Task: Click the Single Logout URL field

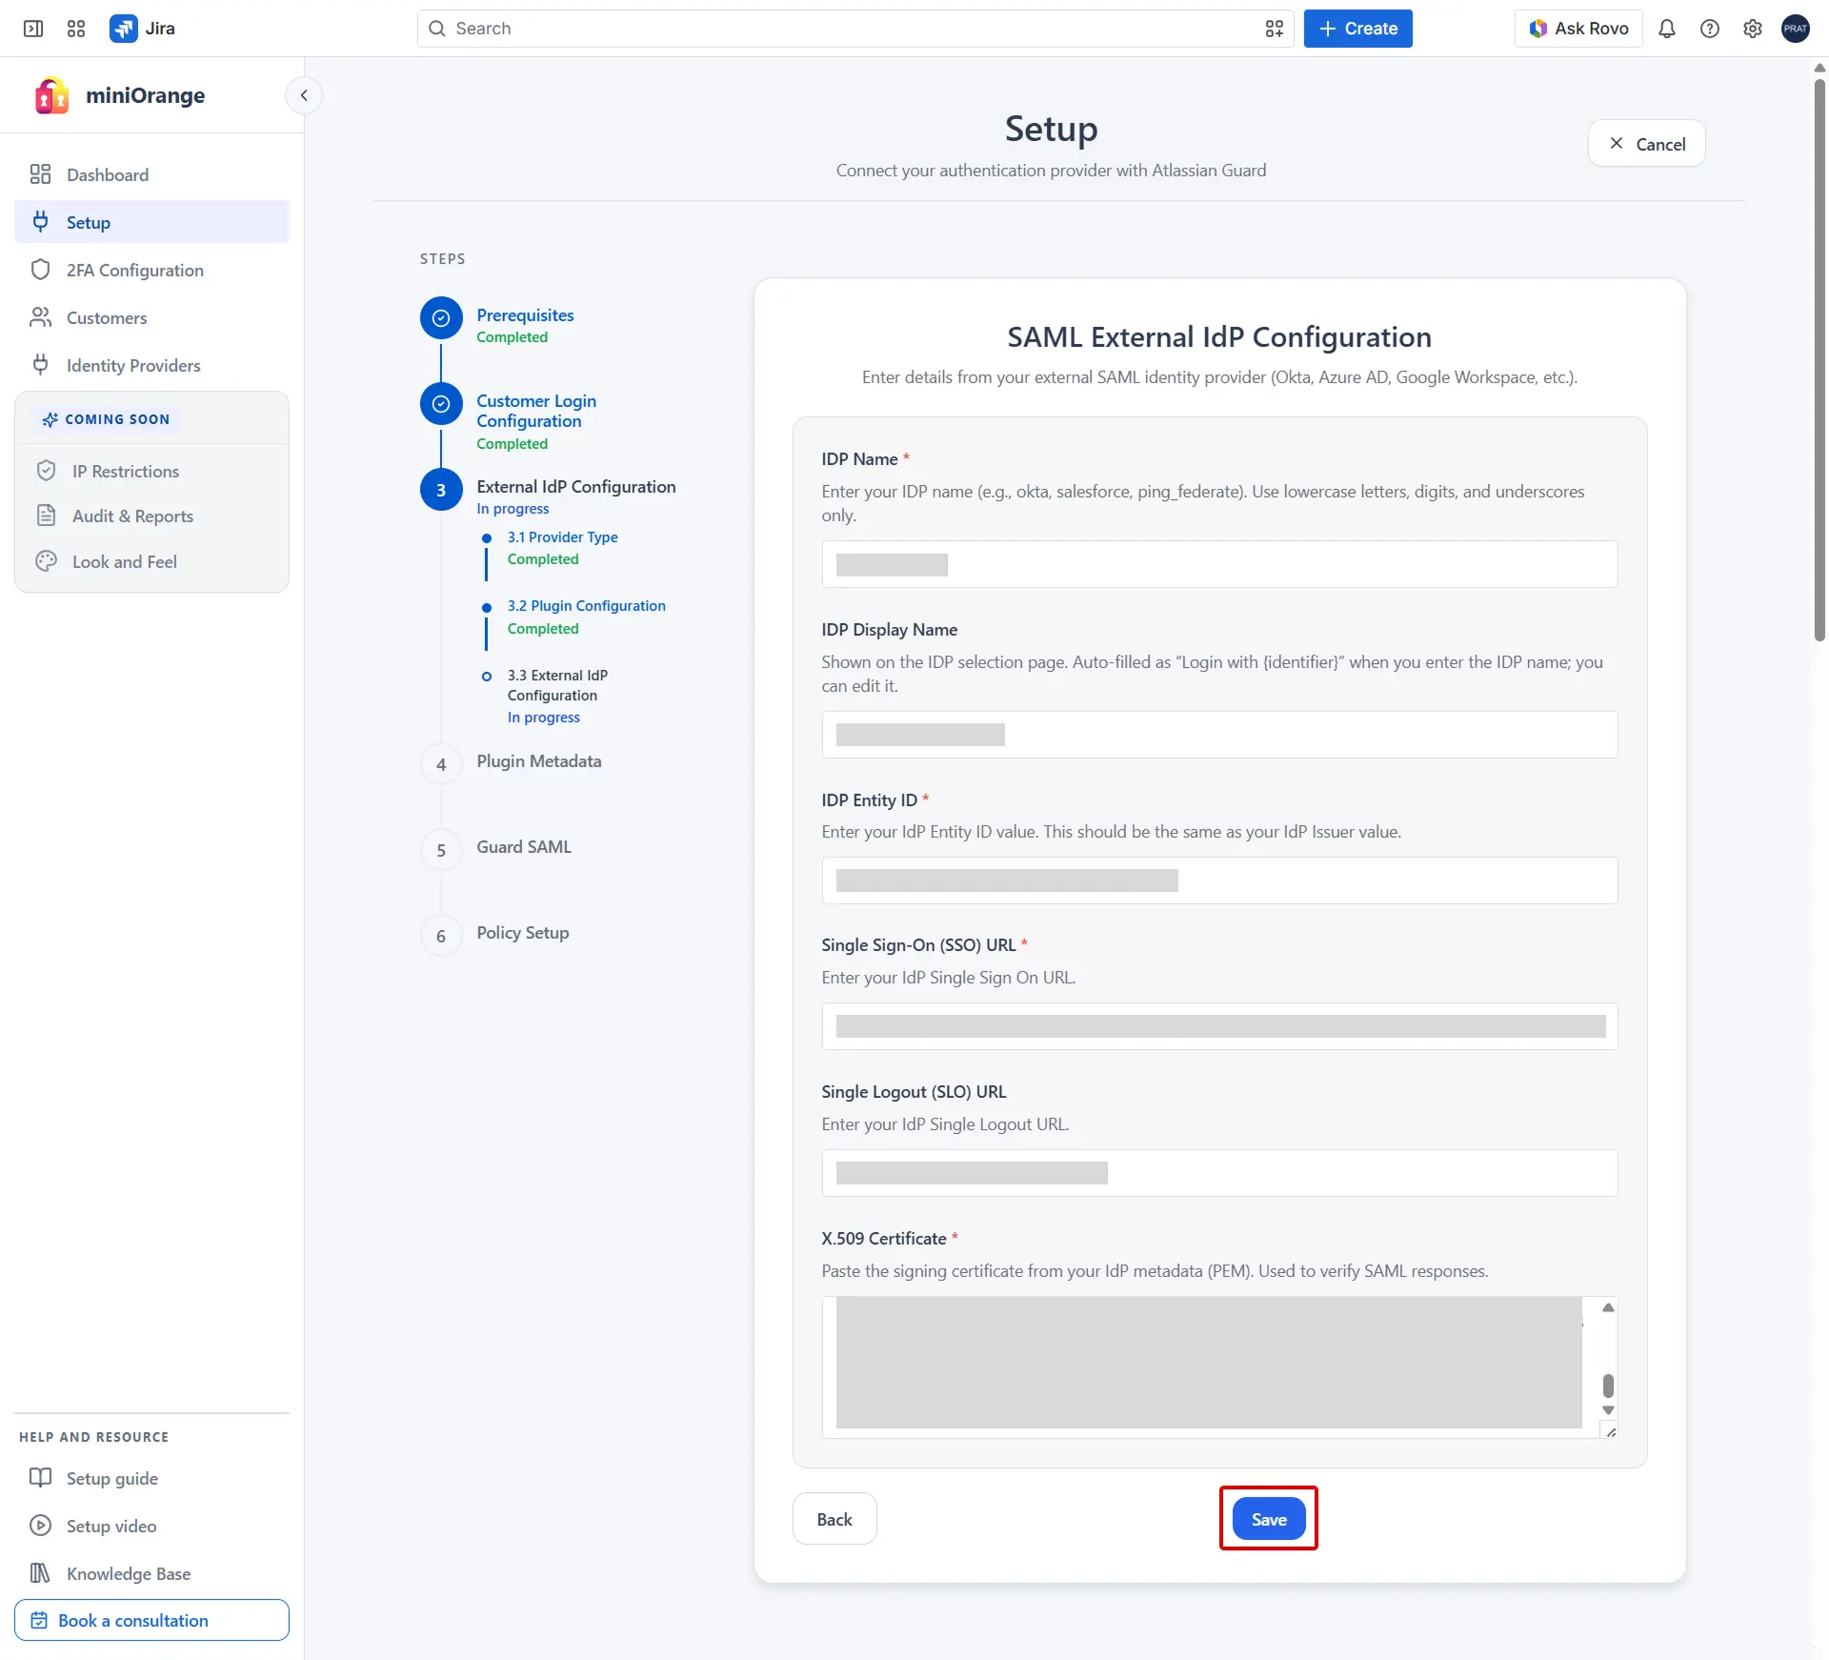Action: (1219, 1173)
